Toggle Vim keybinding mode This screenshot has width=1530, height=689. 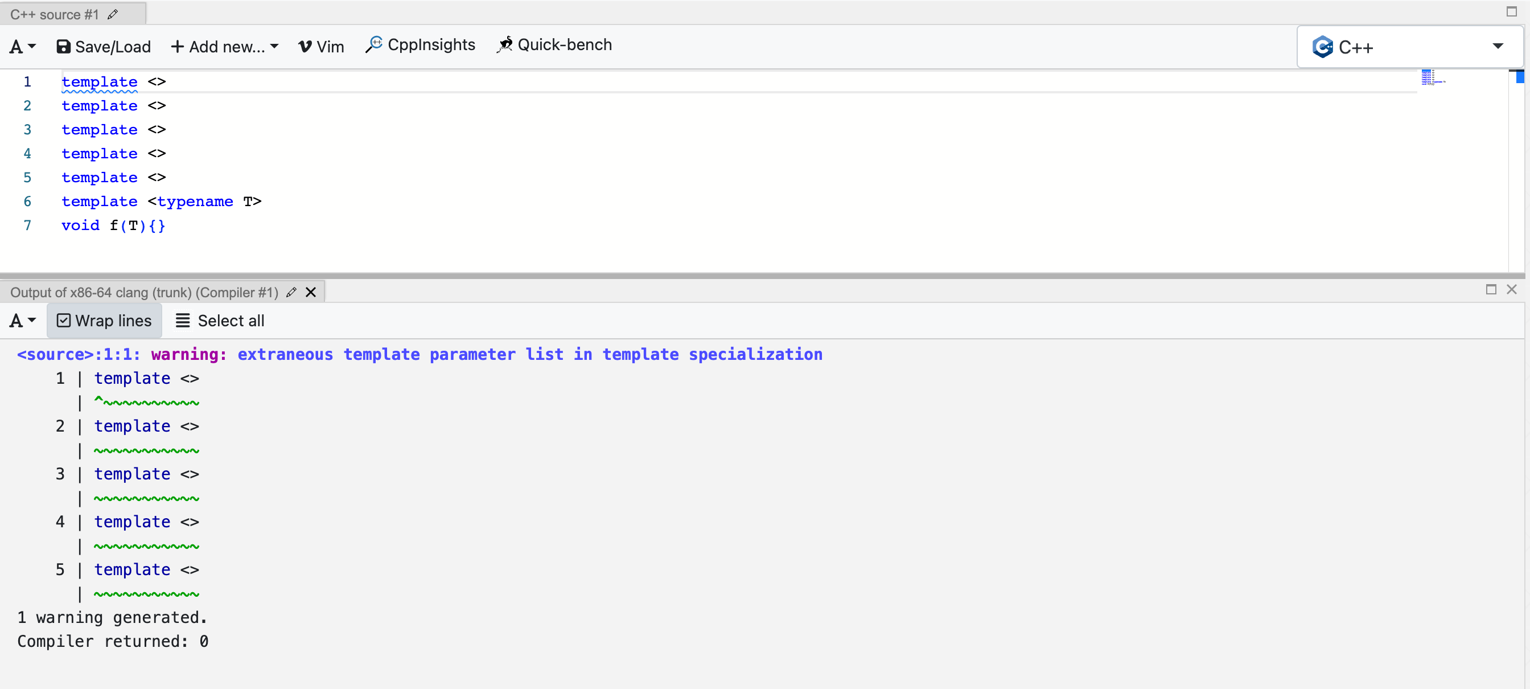click(320, 46)
